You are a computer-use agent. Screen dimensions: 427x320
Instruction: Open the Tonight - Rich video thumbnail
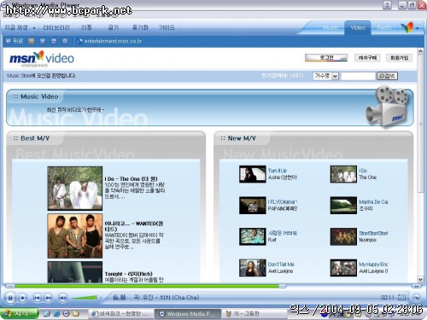(x=75, y=272)
